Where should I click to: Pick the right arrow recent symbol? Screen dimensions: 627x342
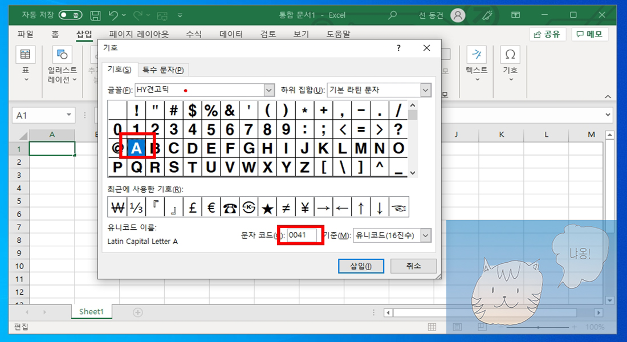tap(324, 207)
